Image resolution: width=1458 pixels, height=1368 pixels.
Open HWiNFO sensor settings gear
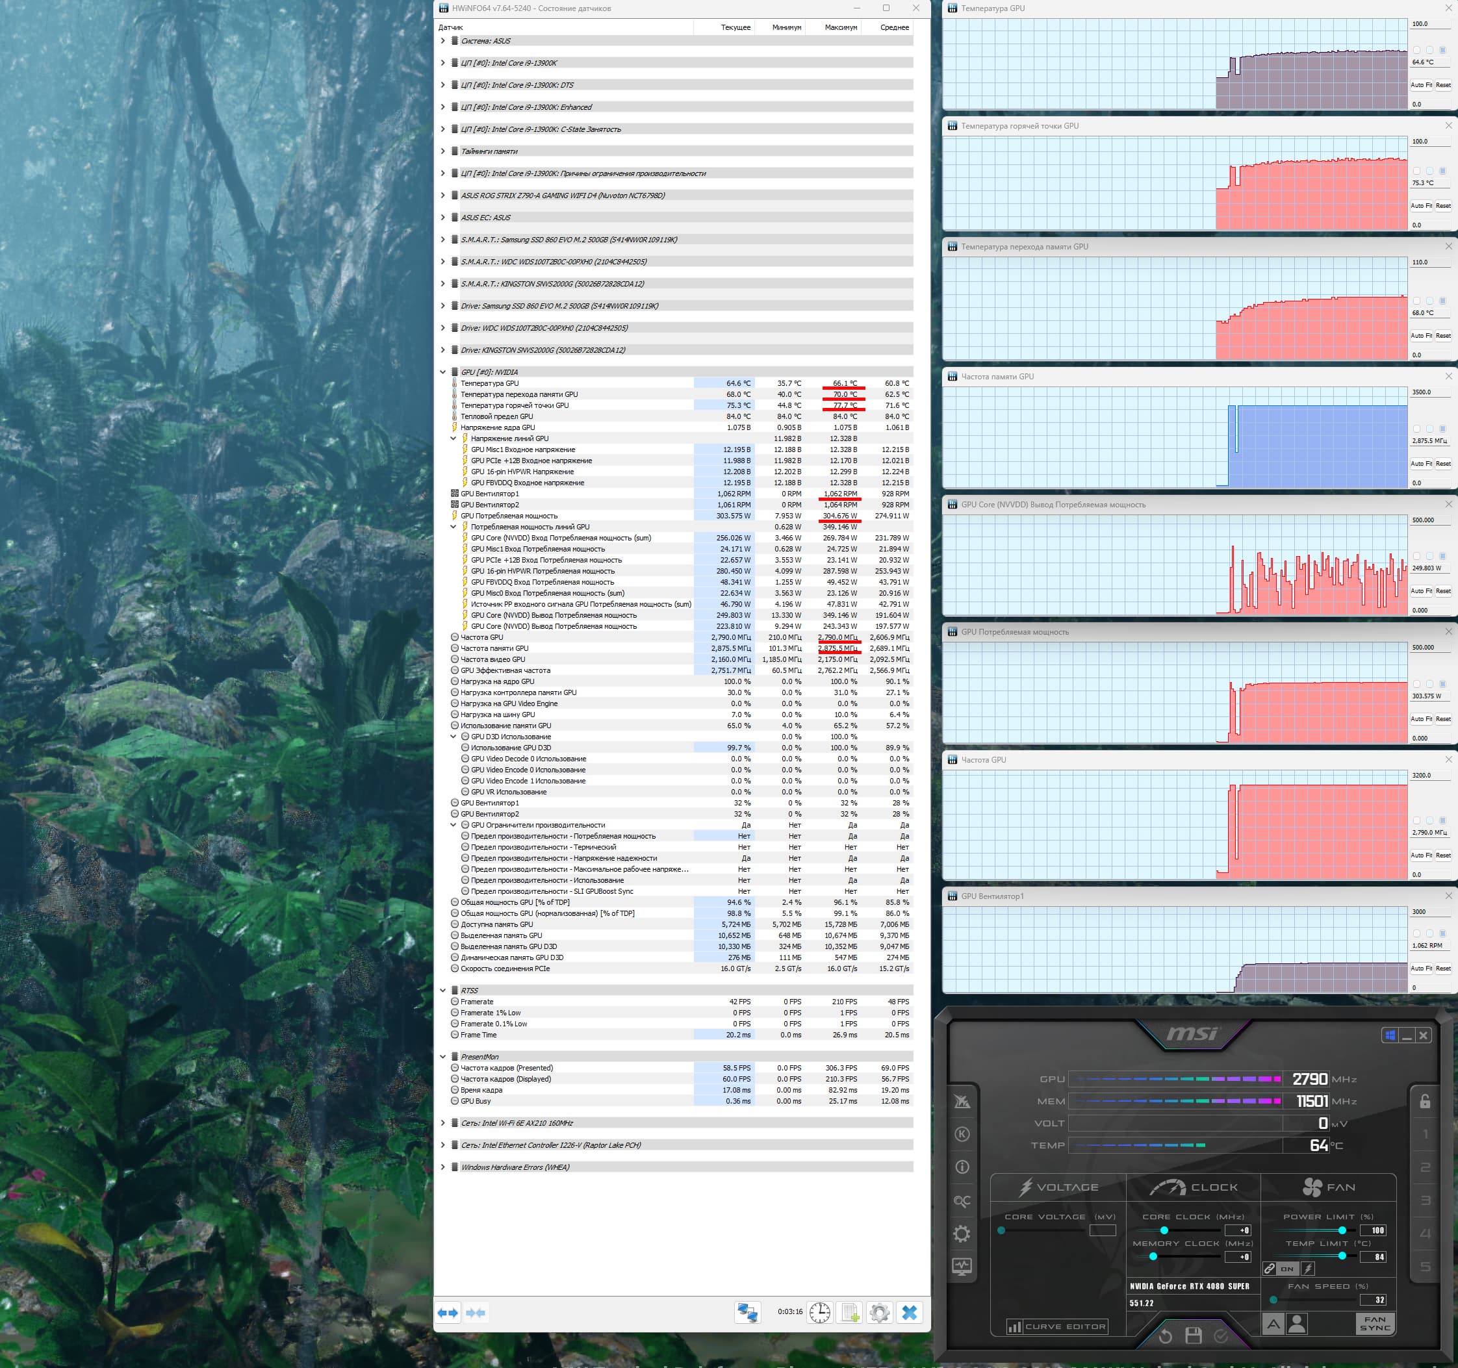point(879,1312)
